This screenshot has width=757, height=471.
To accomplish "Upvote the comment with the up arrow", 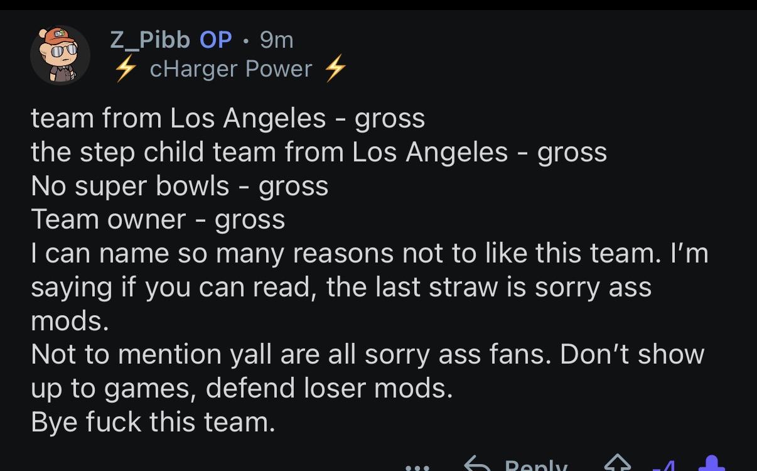I will point(617,464).
